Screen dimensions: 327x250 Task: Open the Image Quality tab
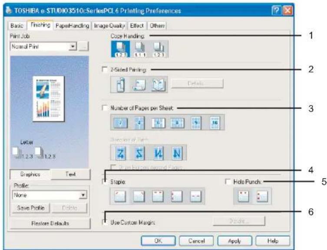(x=109, y=26)
